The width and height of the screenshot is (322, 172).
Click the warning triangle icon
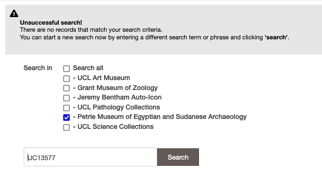[14, 13]
